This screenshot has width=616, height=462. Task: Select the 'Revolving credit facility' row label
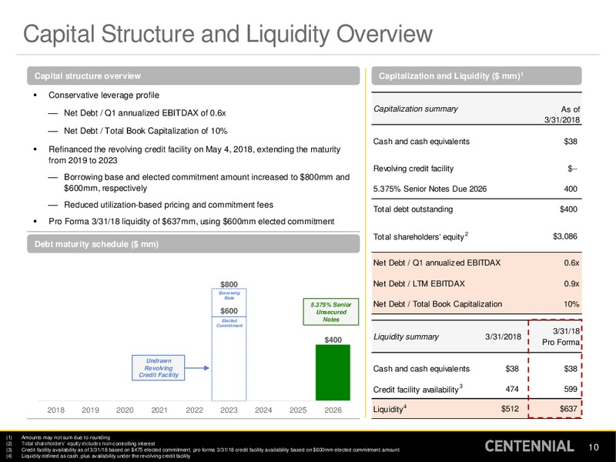[413, 169]
